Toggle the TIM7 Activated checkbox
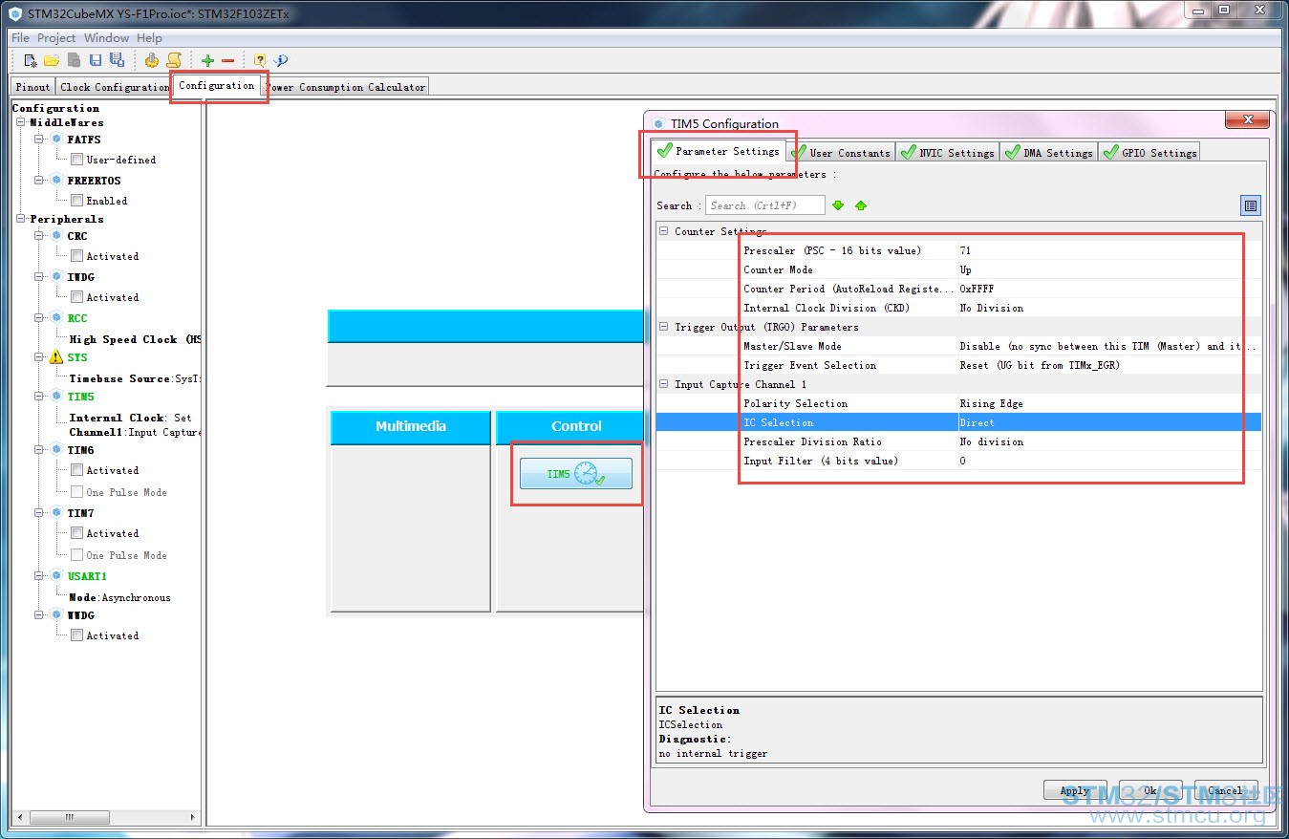The width and height of the screenshot is (1289, 839). coord(76,533)
